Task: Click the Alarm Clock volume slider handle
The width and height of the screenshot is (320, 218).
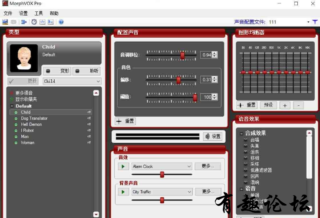Action: point(162,175)
